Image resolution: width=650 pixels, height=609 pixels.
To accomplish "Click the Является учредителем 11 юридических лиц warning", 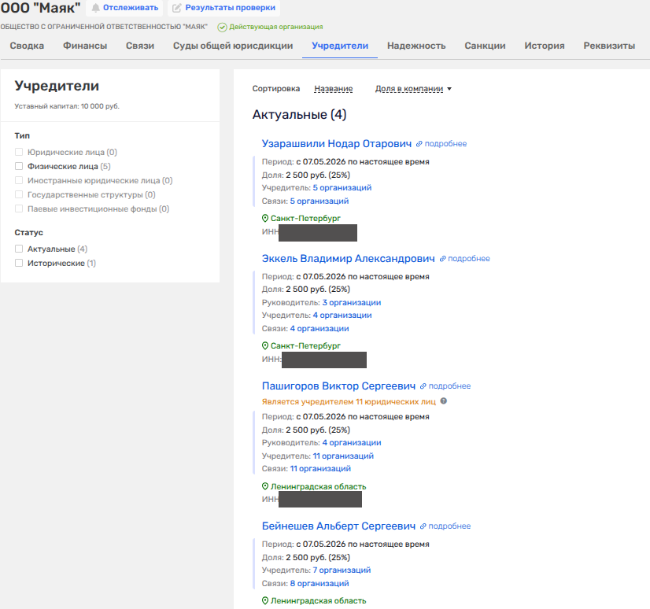I will click(349, 402).
